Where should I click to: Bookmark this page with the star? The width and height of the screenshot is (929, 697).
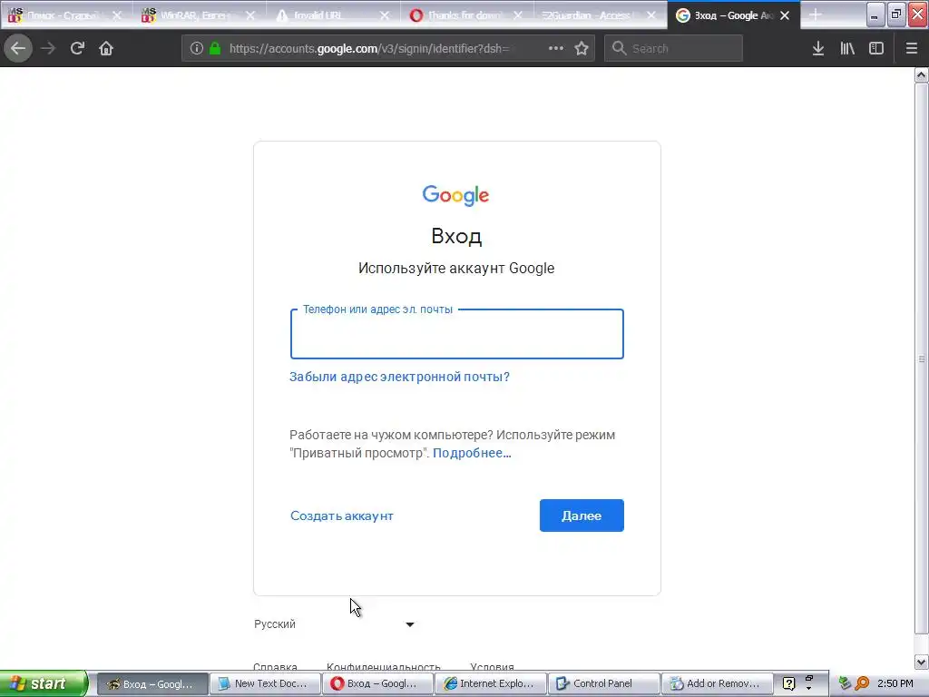point(582,49)
